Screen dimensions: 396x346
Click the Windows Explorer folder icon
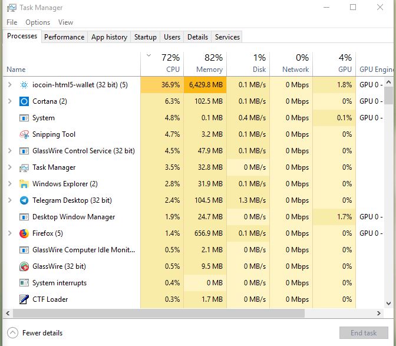[x=24, y=184]
